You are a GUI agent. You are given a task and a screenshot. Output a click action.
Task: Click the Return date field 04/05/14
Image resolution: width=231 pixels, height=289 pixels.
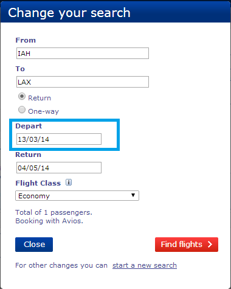(59, 168)
